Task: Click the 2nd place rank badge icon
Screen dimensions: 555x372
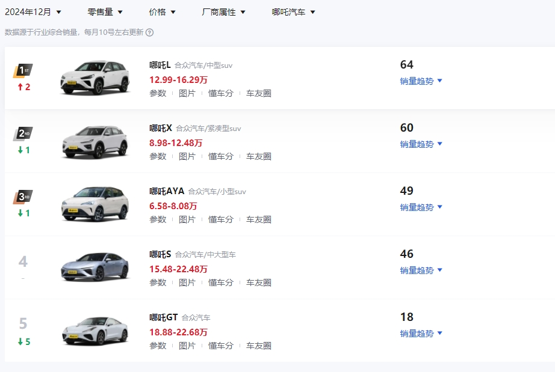Action: [23, 134]
